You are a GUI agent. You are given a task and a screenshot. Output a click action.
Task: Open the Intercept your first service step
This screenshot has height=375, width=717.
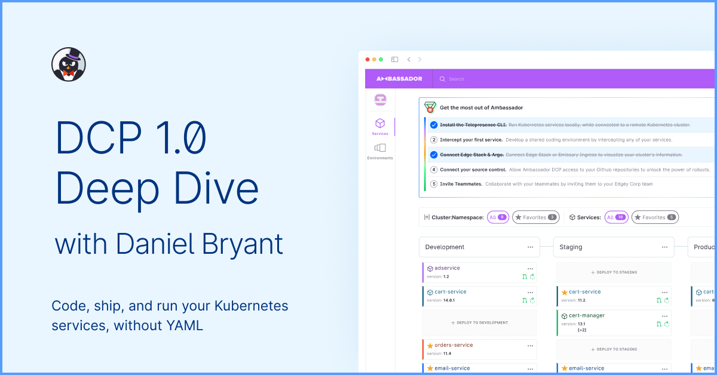click(471, 140)
